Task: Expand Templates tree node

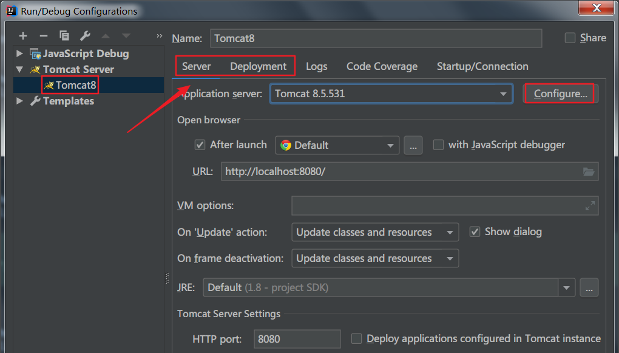Action: 20,101
